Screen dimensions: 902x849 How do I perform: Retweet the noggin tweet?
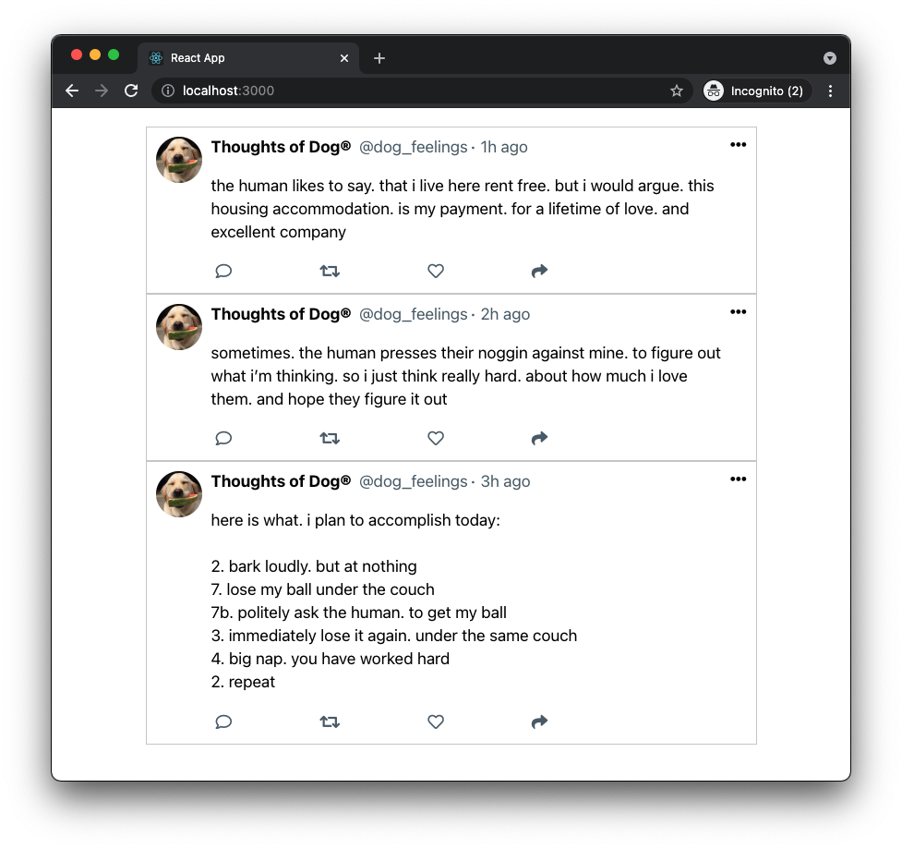point(330,438)
